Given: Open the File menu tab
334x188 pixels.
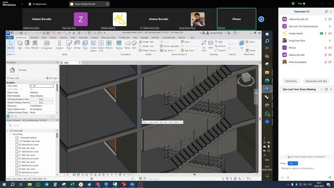Looking at the screenshot, I should (x=10, y=38).
